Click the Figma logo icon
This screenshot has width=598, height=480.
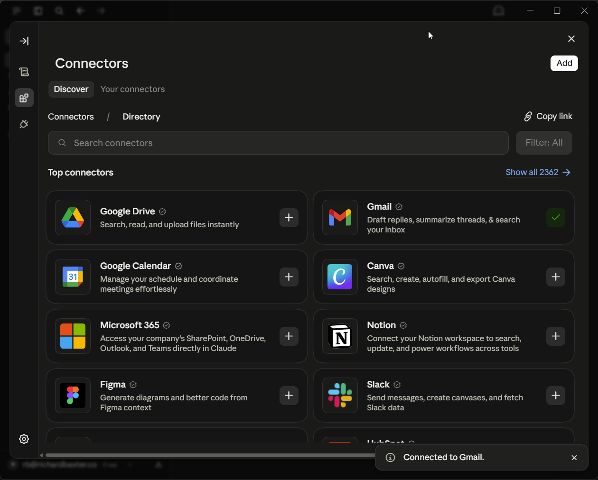pos(73,396)
